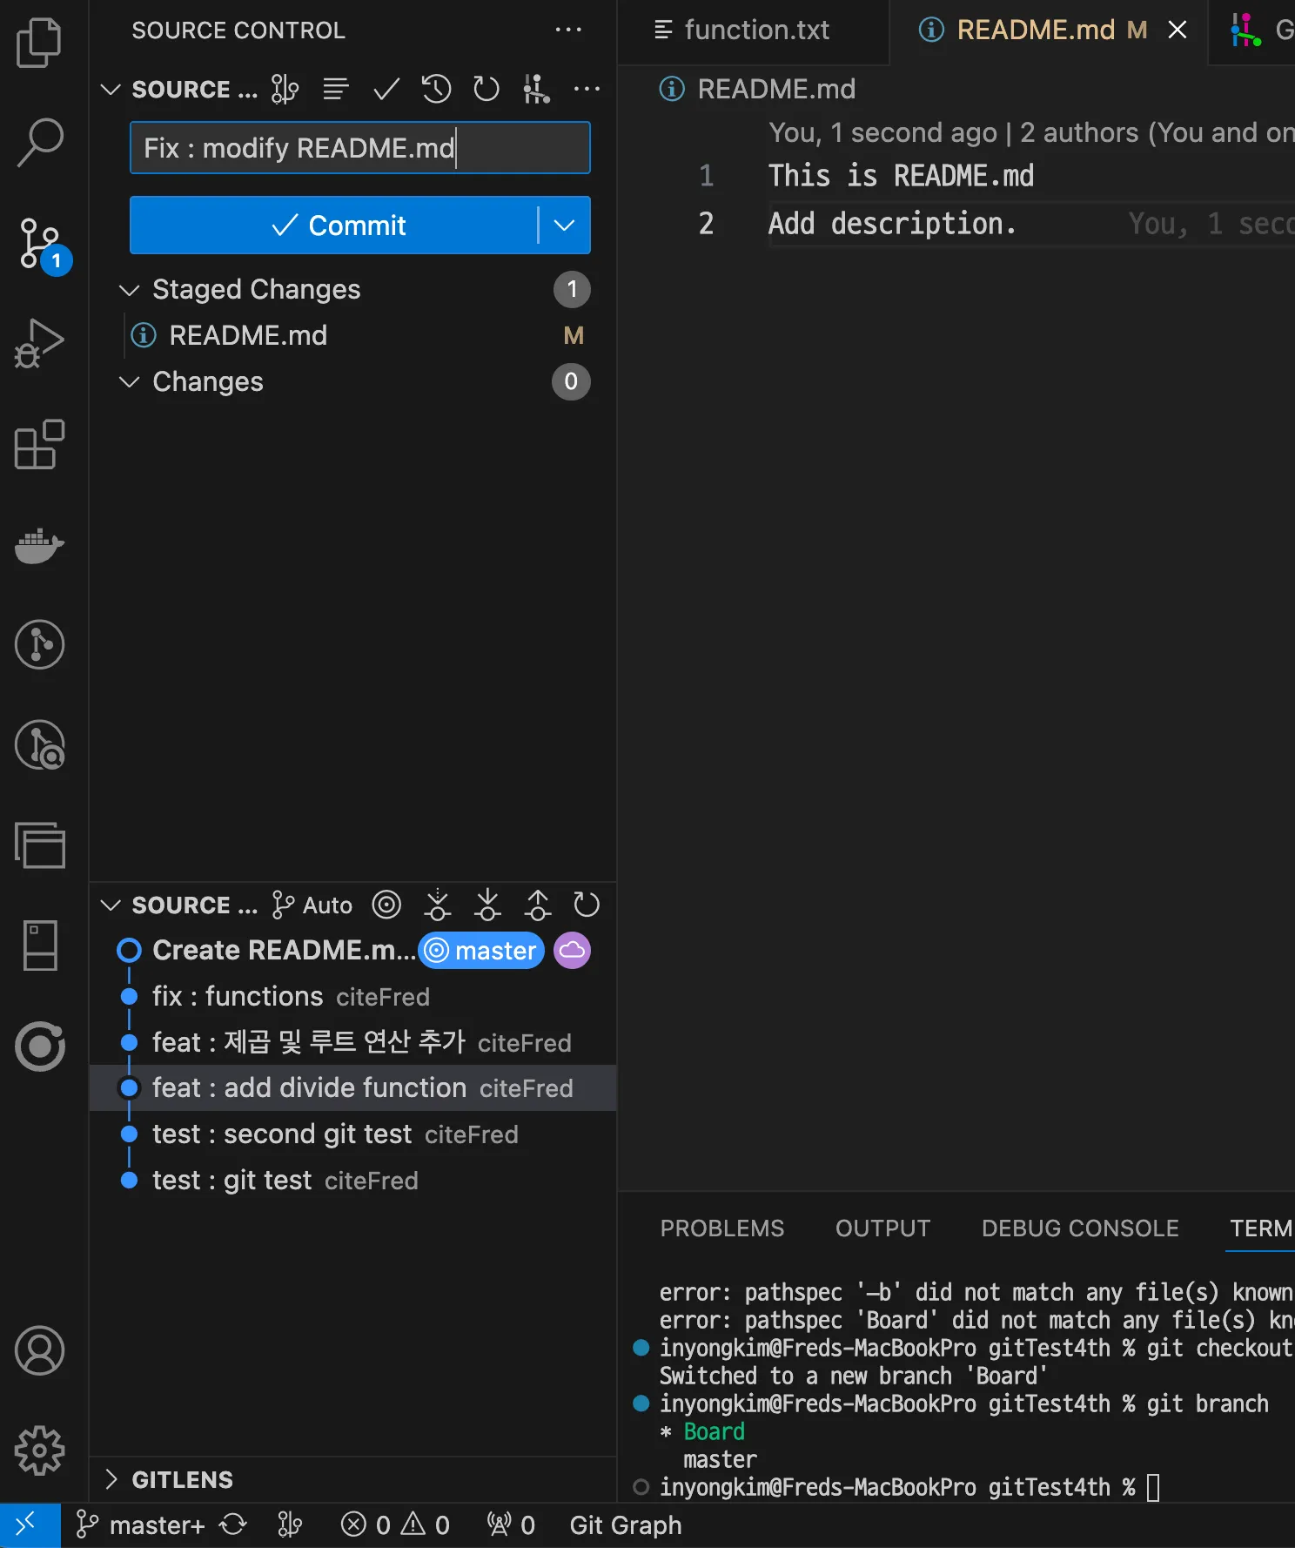1295x1548 pixels.
Task: Click editor line 'This is README.md'
Action: (x=901, y=176)
